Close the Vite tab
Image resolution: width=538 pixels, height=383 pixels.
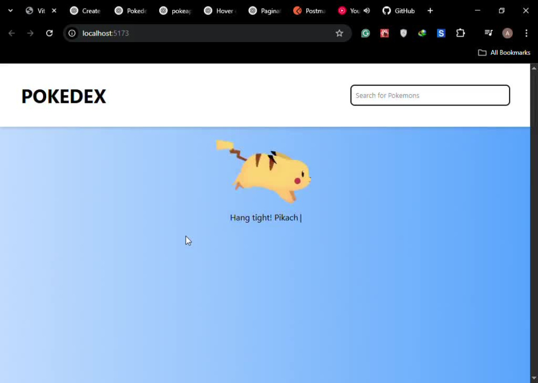tap(54, 11)
